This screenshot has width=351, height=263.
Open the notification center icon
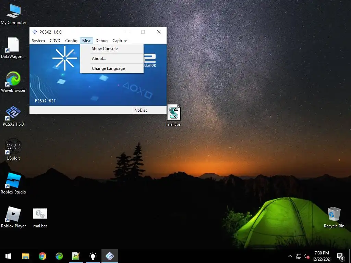340,256
